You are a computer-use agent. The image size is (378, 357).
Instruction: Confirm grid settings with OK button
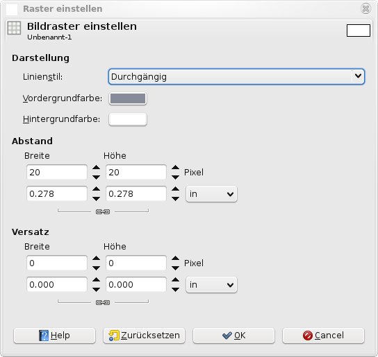click(234, 336)
